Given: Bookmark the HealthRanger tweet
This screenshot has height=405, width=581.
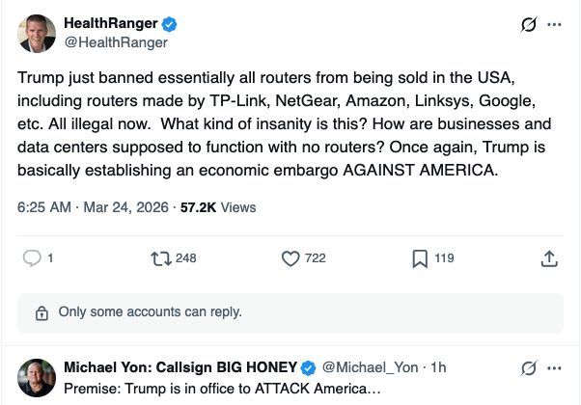Looking at the screenshot, I should click(x=420, y=257).
